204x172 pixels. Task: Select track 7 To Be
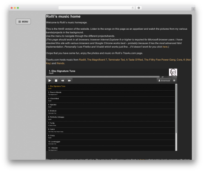[111, 124]
